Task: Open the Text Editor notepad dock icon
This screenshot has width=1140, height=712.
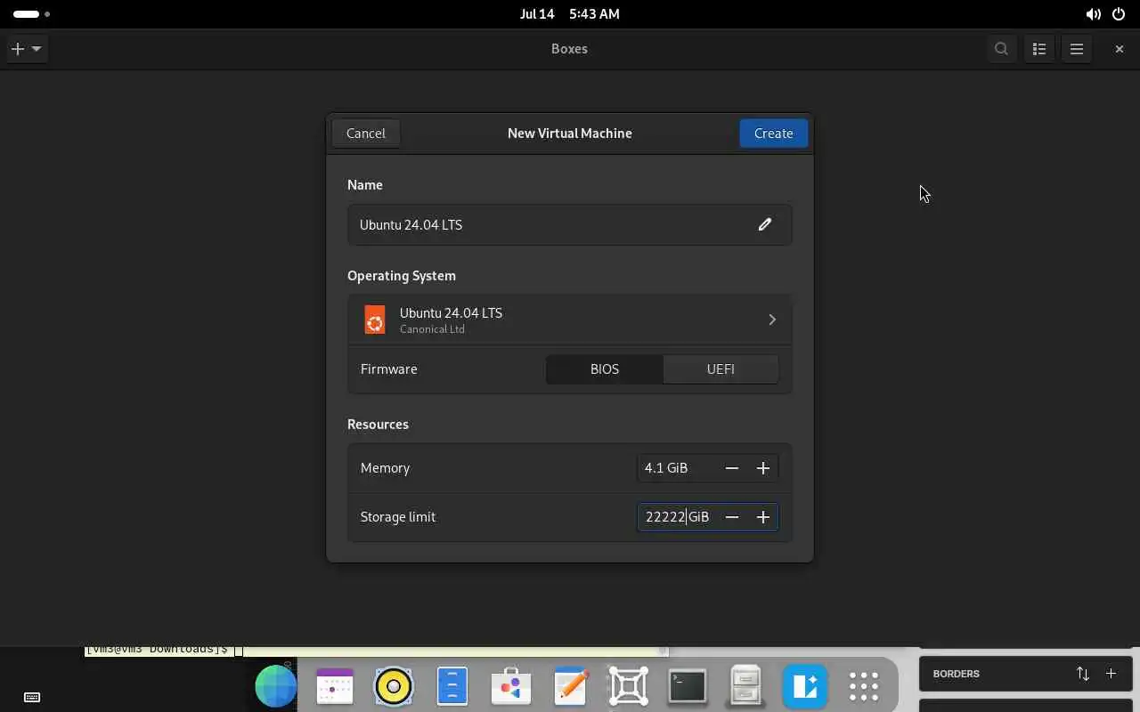Action: (x=570, y=686)
